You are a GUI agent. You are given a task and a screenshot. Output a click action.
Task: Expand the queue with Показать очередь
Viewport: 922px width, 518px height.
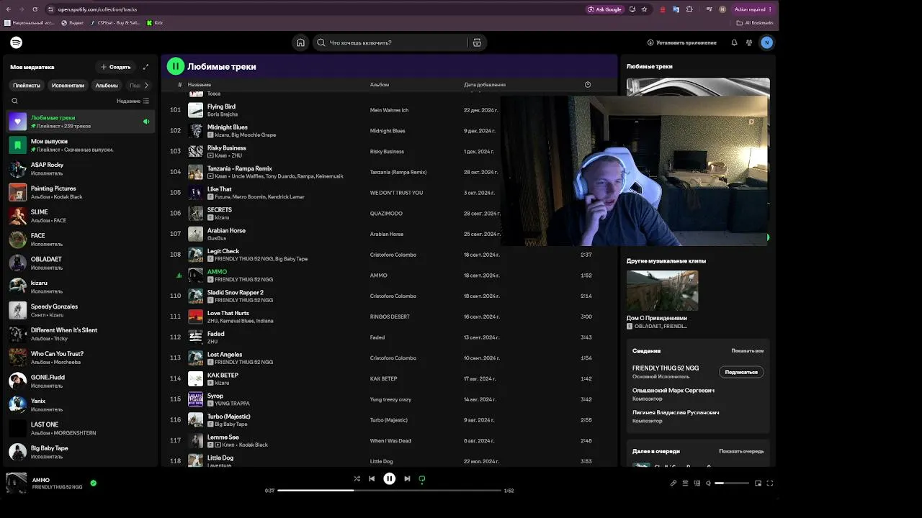click(741, 451)
